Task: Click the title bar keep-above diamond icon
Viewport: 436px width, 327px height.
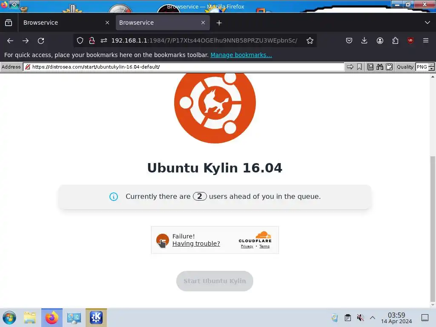Action: (14, 4)
